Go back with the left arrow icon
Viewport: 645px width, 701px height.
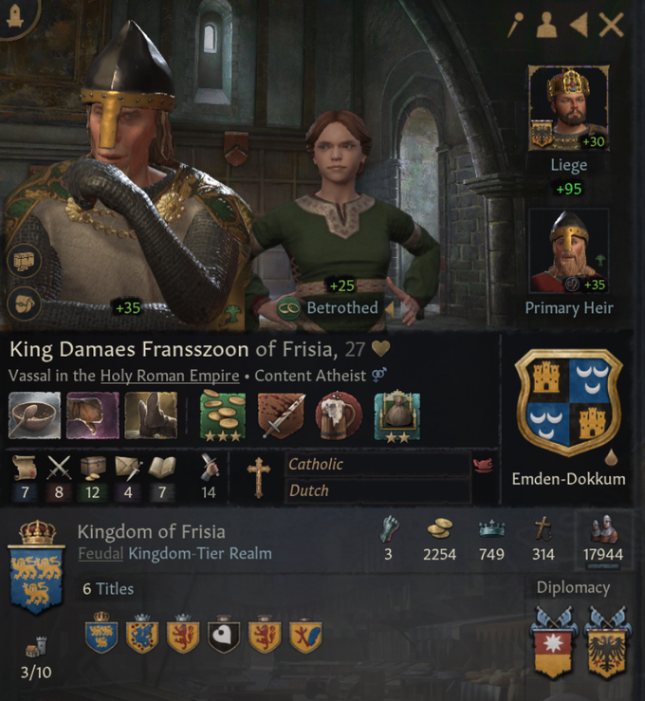coord(579,25)
